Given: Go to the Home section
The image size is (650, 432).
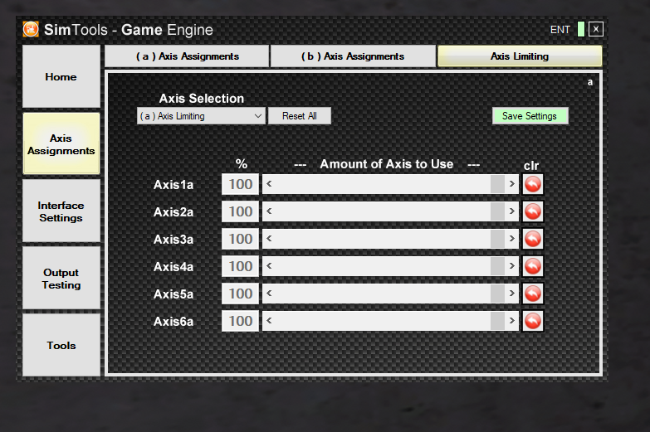Looking at the screenshot, I should coord(61,76).
